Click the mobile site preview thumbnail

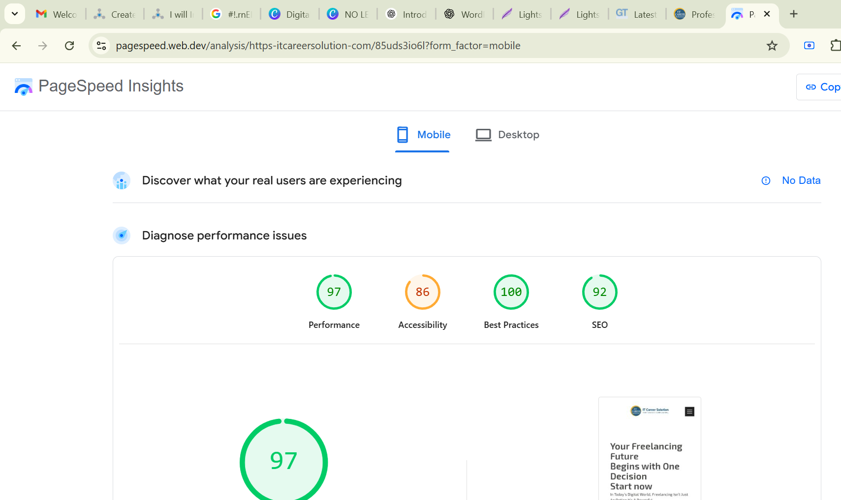tap(649, 448)
